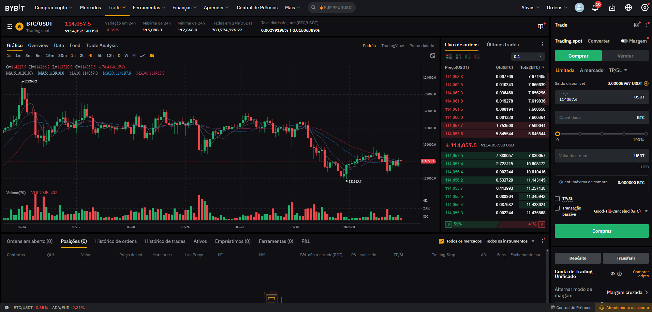Screen dimensions: 652x312
Task: Open Atendimento ao cliente support
Action: coord(624,308)
